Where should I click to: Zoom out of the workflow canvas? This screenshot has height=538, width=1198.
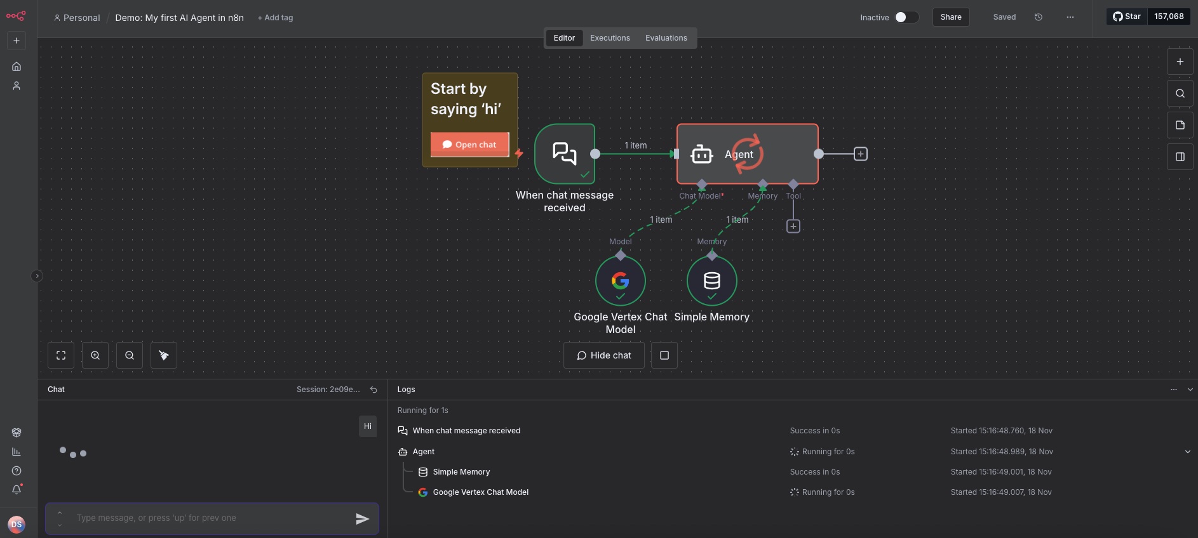[130, 355]
